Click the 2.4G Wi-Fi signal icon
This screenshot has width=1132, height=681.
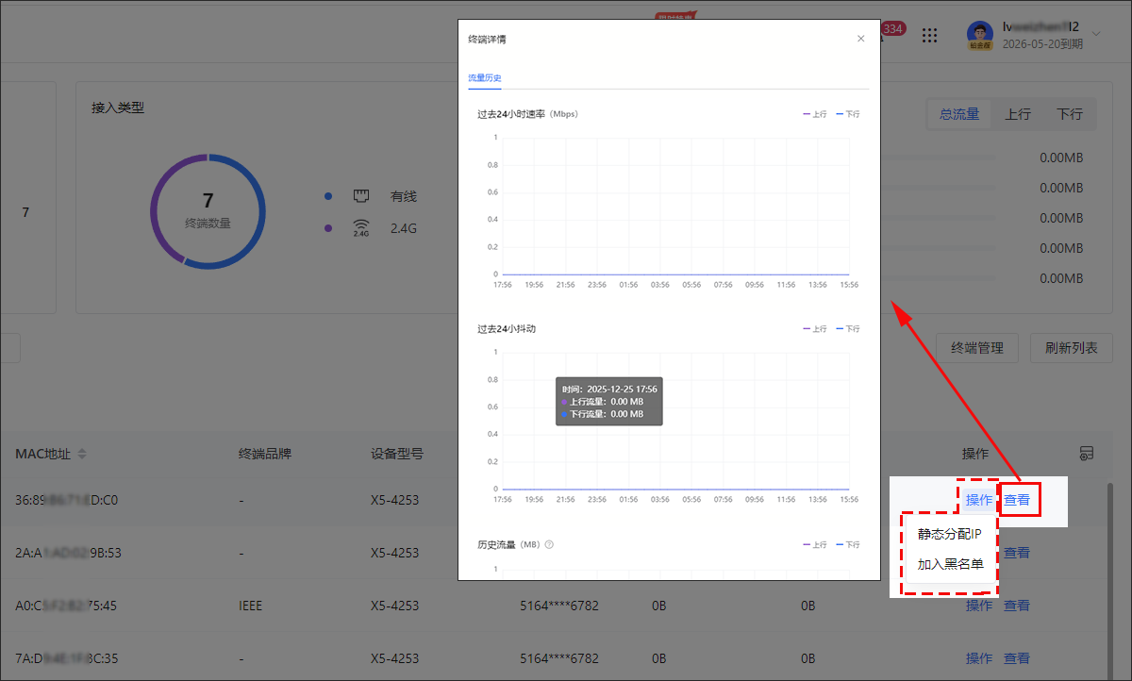361,227
